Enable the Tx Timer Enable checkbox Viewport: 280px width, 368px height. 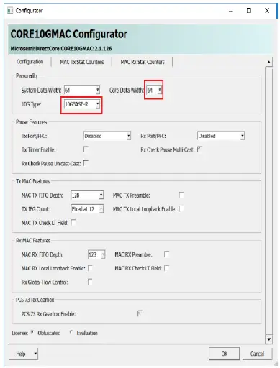tap(86, 149)
